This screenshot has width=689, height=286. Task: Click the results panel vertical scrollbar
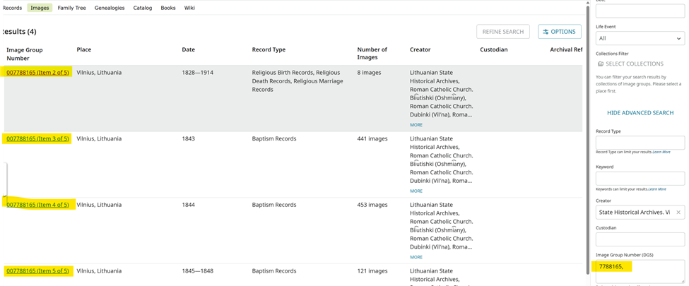pos(586,141)
